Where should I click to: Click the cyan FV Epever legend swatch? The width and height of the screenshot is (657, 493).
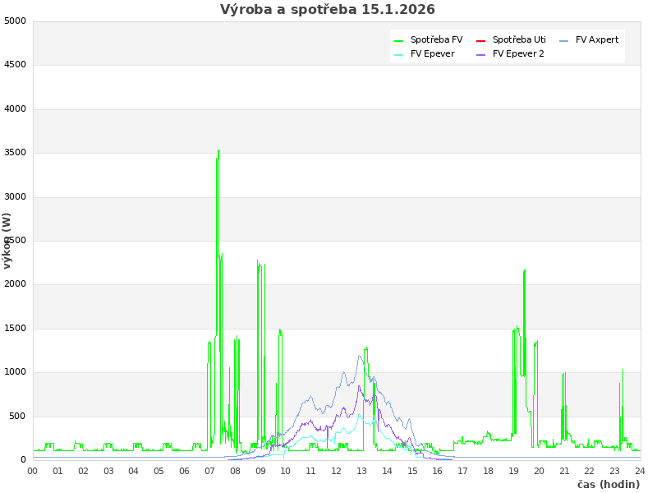coord(399,54)
